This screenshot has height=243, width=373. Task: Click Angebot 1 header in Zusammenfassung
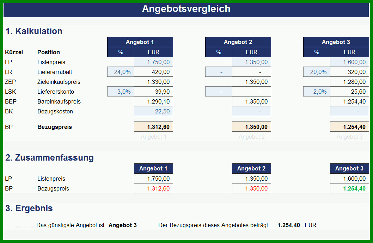pos(153,168)
